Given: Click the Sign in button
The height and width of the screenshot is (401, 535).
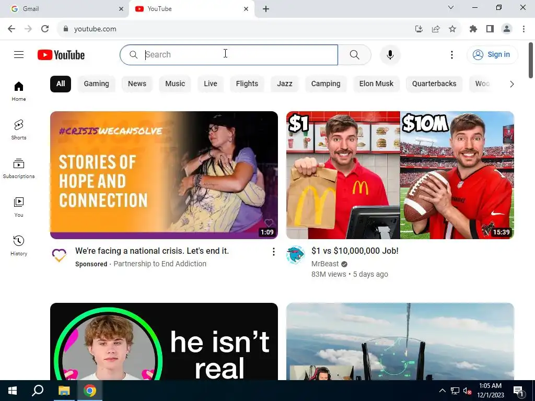Looking at the screenshot, I should (x=492, y=54).
